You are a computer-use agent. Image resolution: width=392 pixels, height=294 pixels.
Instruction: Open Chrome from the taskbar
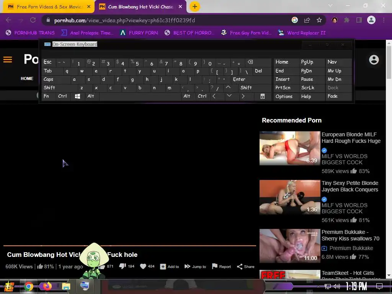coord(29,286)
